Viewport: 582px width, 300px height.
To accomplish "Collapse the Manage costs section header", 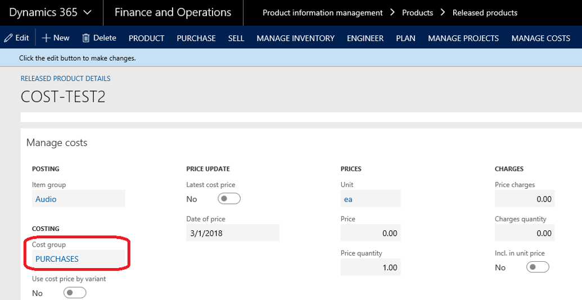I will pos(57,143).
